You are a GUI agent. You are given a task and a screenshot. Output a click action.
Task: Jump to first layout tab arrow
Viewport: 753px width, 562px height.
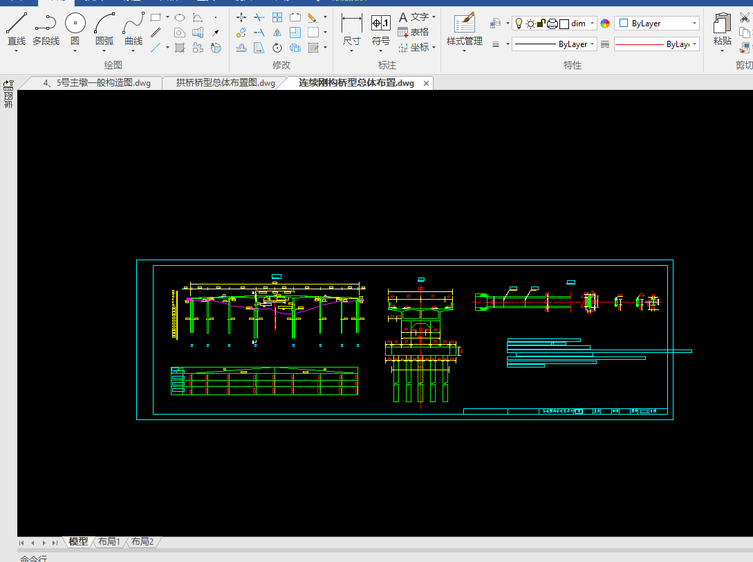pos(21,543)
